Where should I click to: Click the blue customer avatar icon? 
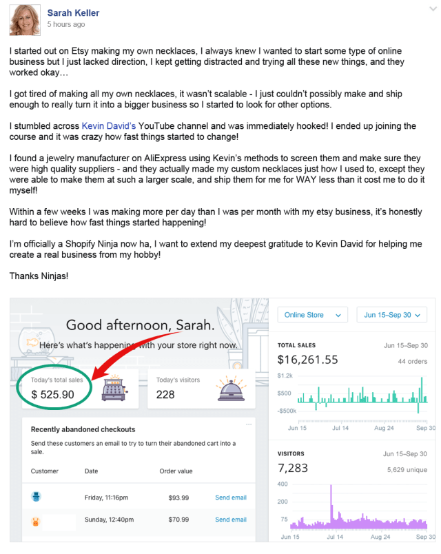[36, 496]
